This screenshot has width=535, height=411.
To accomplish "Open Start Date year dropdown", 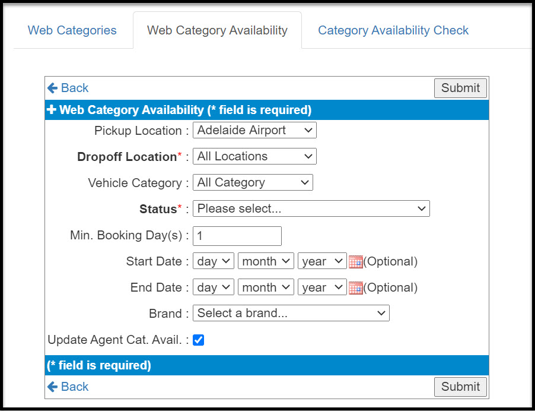I will tap(322, 261).
